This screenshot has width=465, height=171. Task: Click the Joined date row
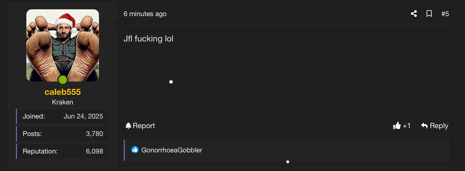click(63, 116)
